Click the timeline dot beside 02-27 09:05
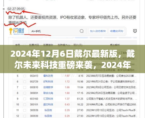The image size is (145, 118). point(4,9)
